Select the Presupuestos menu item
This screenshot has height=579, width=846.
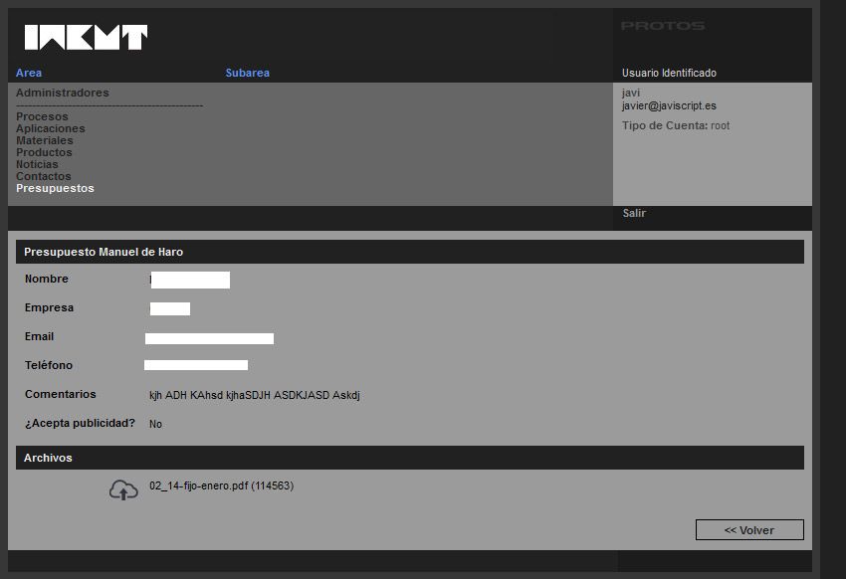(55, 188)
